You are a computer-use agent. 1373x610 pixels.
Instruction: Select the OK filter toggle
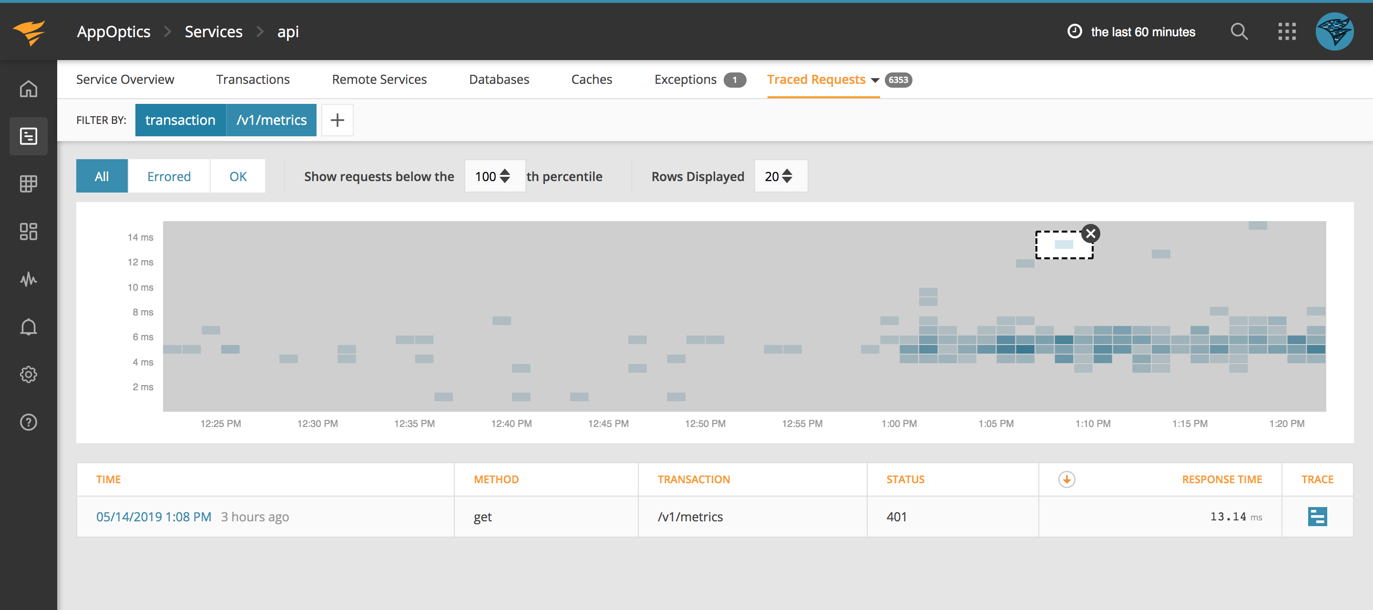[x=238, y=176]
